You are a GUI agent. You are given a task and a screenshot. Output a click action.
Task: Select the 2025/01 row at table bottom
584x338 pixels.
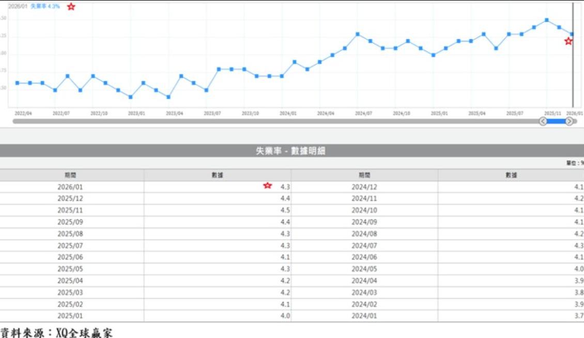70,316
